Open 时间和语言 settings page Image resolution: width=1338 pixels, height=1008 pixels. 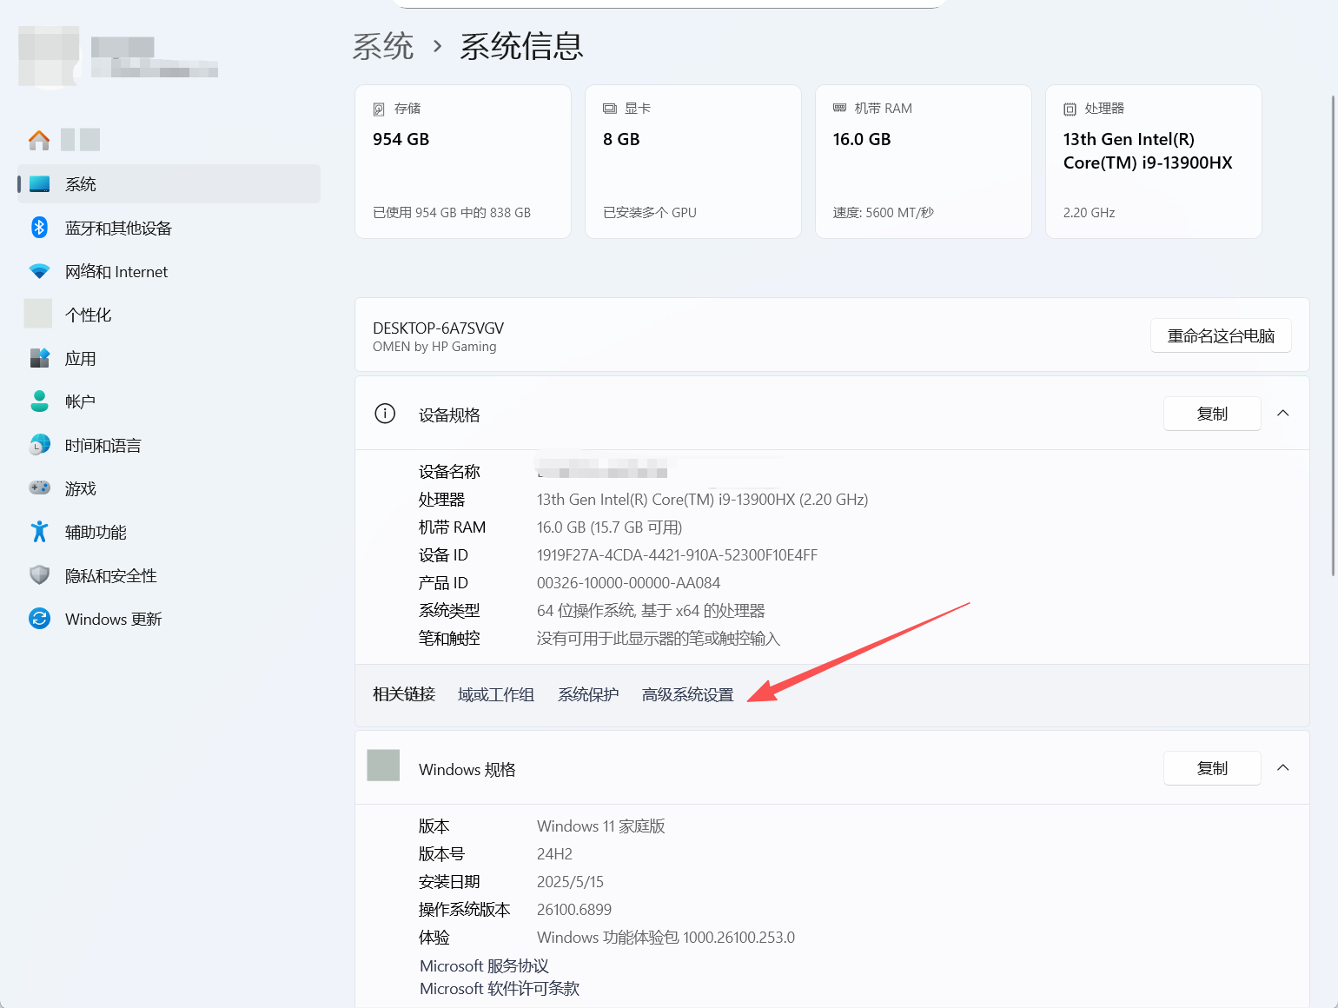[x=169, y=445]
